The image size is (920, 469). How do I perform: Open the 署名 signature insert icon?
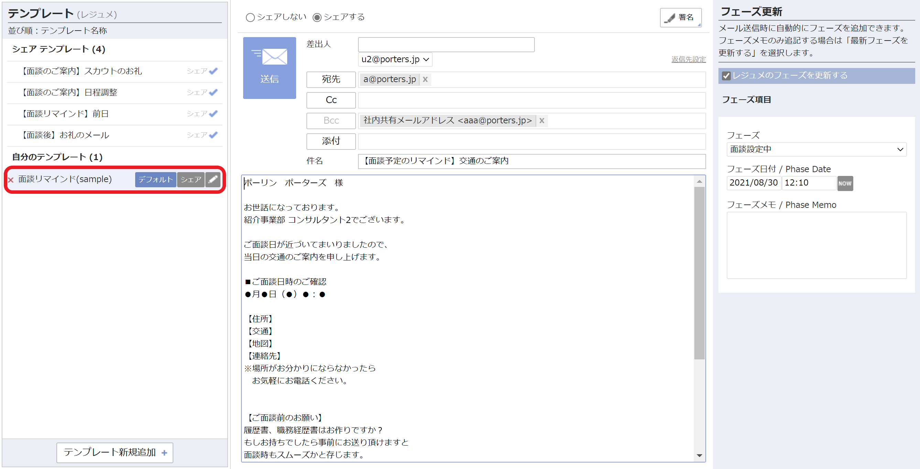pyautogui.click(x=680, y=17)
